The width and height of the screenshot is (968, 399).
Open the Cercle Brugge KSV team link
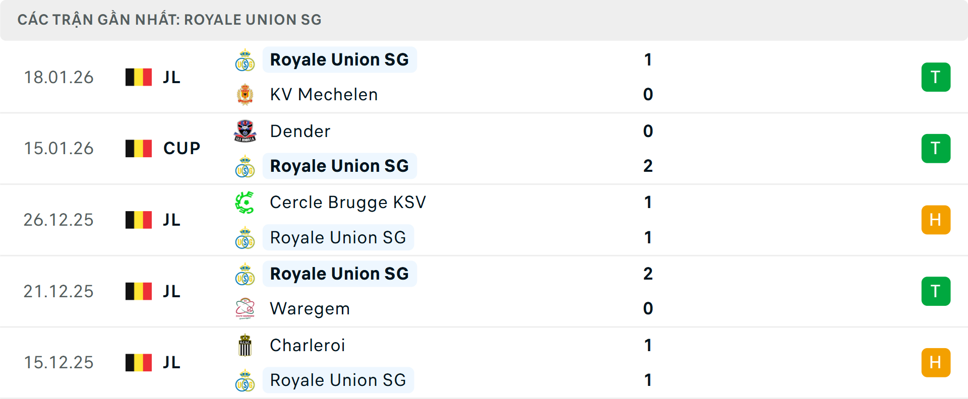(x=348, y=203)
